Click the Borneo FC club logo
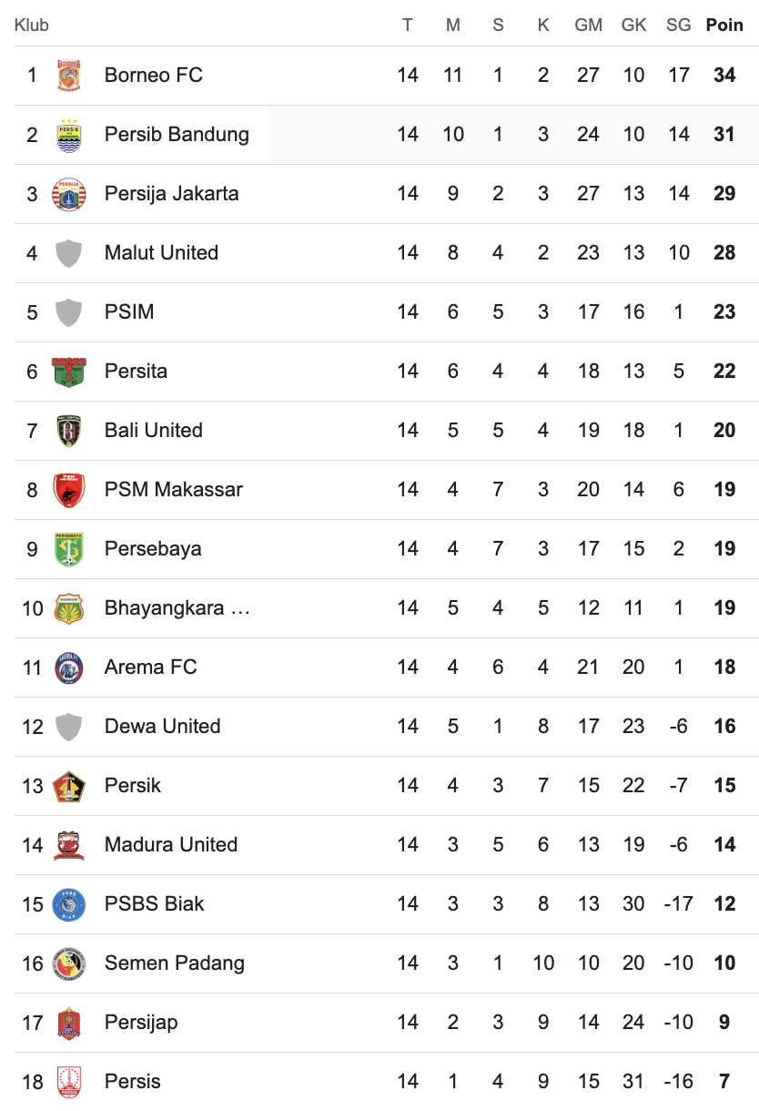 (68, 76)
